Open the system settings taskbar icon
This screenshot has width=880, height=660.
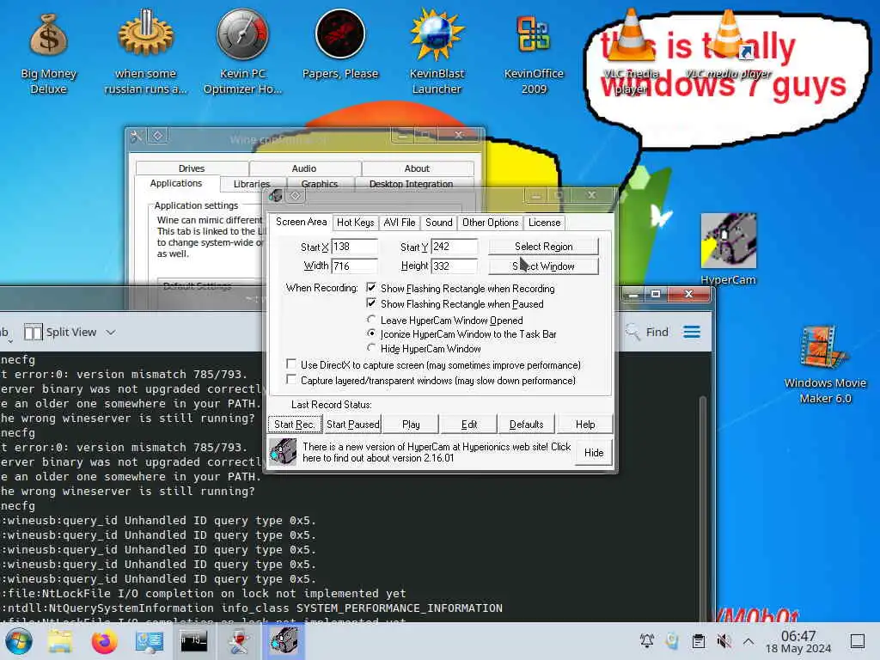point(149,641)
